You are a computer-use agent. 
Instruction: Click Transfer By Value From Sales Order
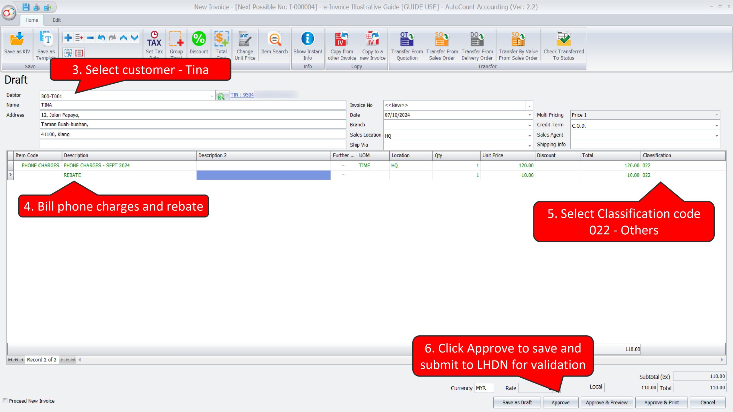(518, 45)
